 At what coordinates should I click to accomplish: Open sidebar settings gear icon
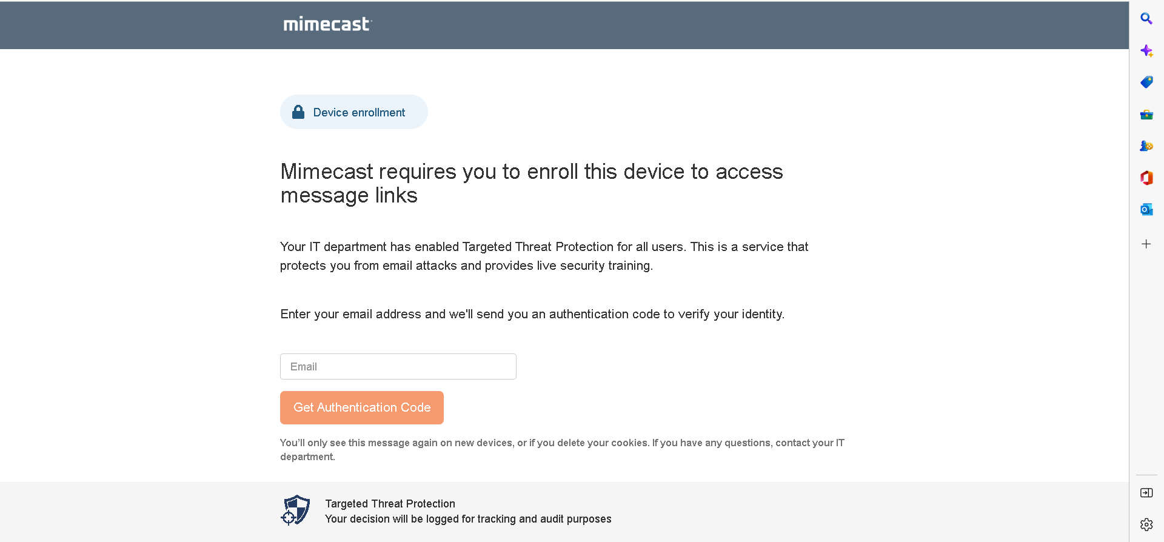(x=1146, y=524)
